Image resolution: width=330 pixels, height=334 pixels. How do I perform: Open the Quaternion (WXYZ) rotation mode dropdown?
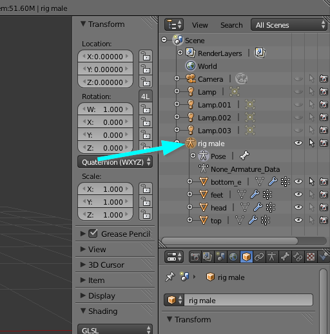pyautogui.click(x=115, y=162)
